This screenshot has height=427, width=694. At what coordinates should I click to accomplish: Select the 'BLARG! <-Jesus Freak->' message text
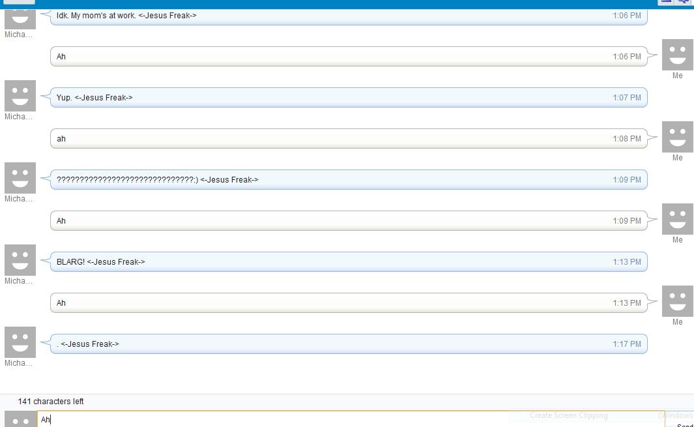pos(100,262)
